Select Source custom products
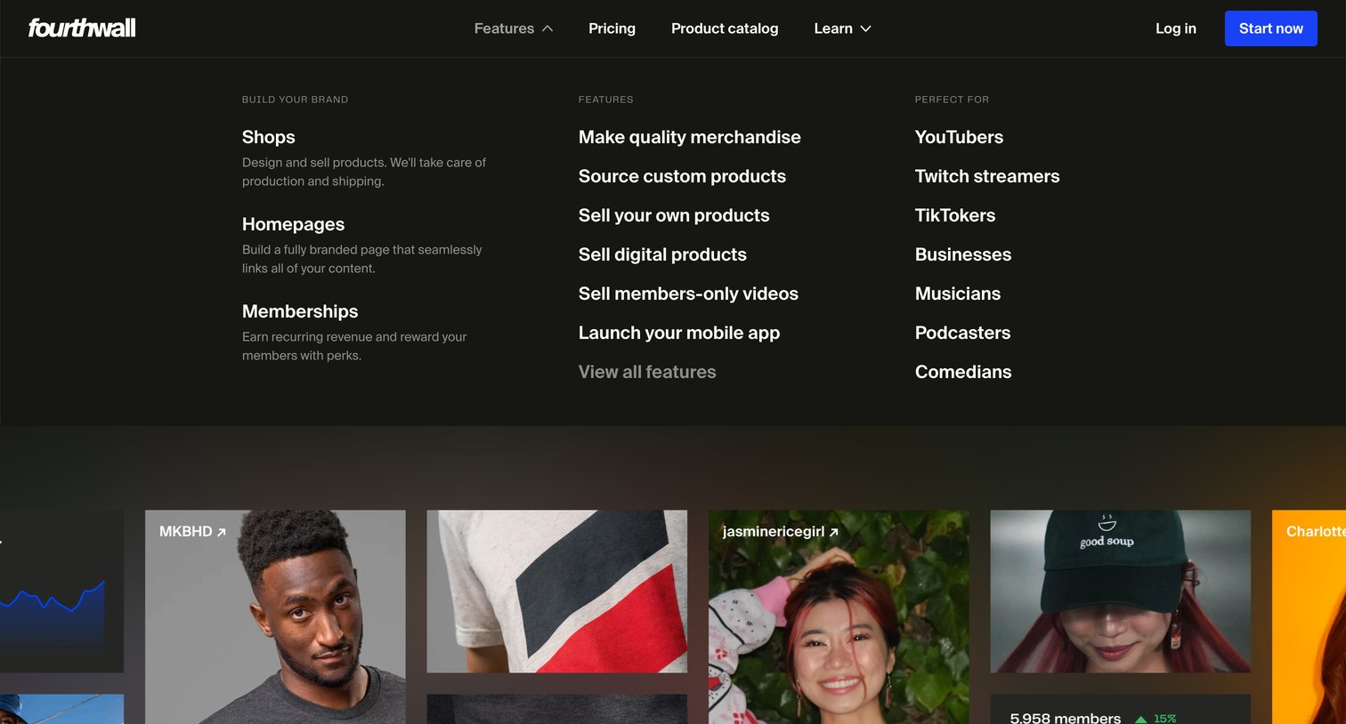Image resolution: width=1346 pixels, height=724 pixels. [x=682, y=176]
